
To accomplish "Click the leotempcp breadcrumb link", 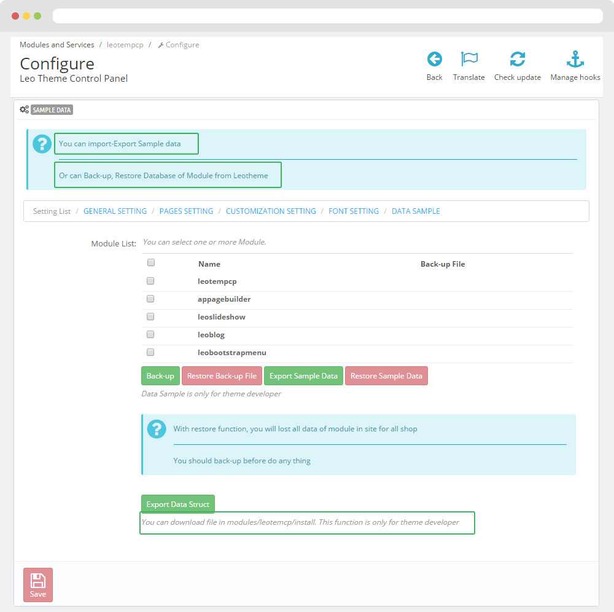I will pos(125,45).
